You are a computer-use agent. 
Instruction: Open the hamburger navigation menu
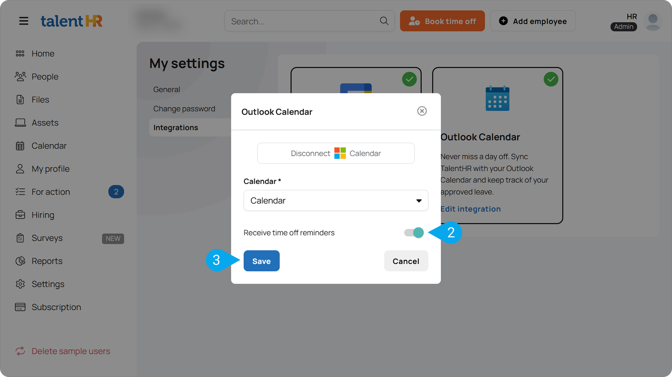tap(24, 21)
